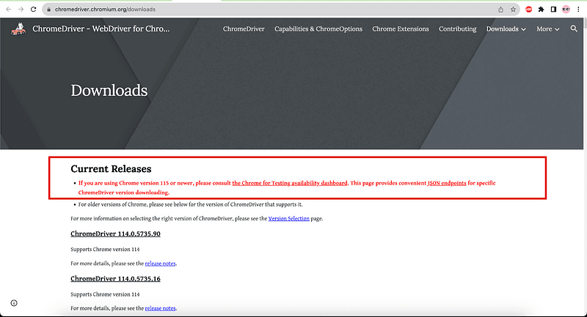The width and height of the screenshot is (587, 317).
Task: Open the Version Selection page link
Action: 288,218
